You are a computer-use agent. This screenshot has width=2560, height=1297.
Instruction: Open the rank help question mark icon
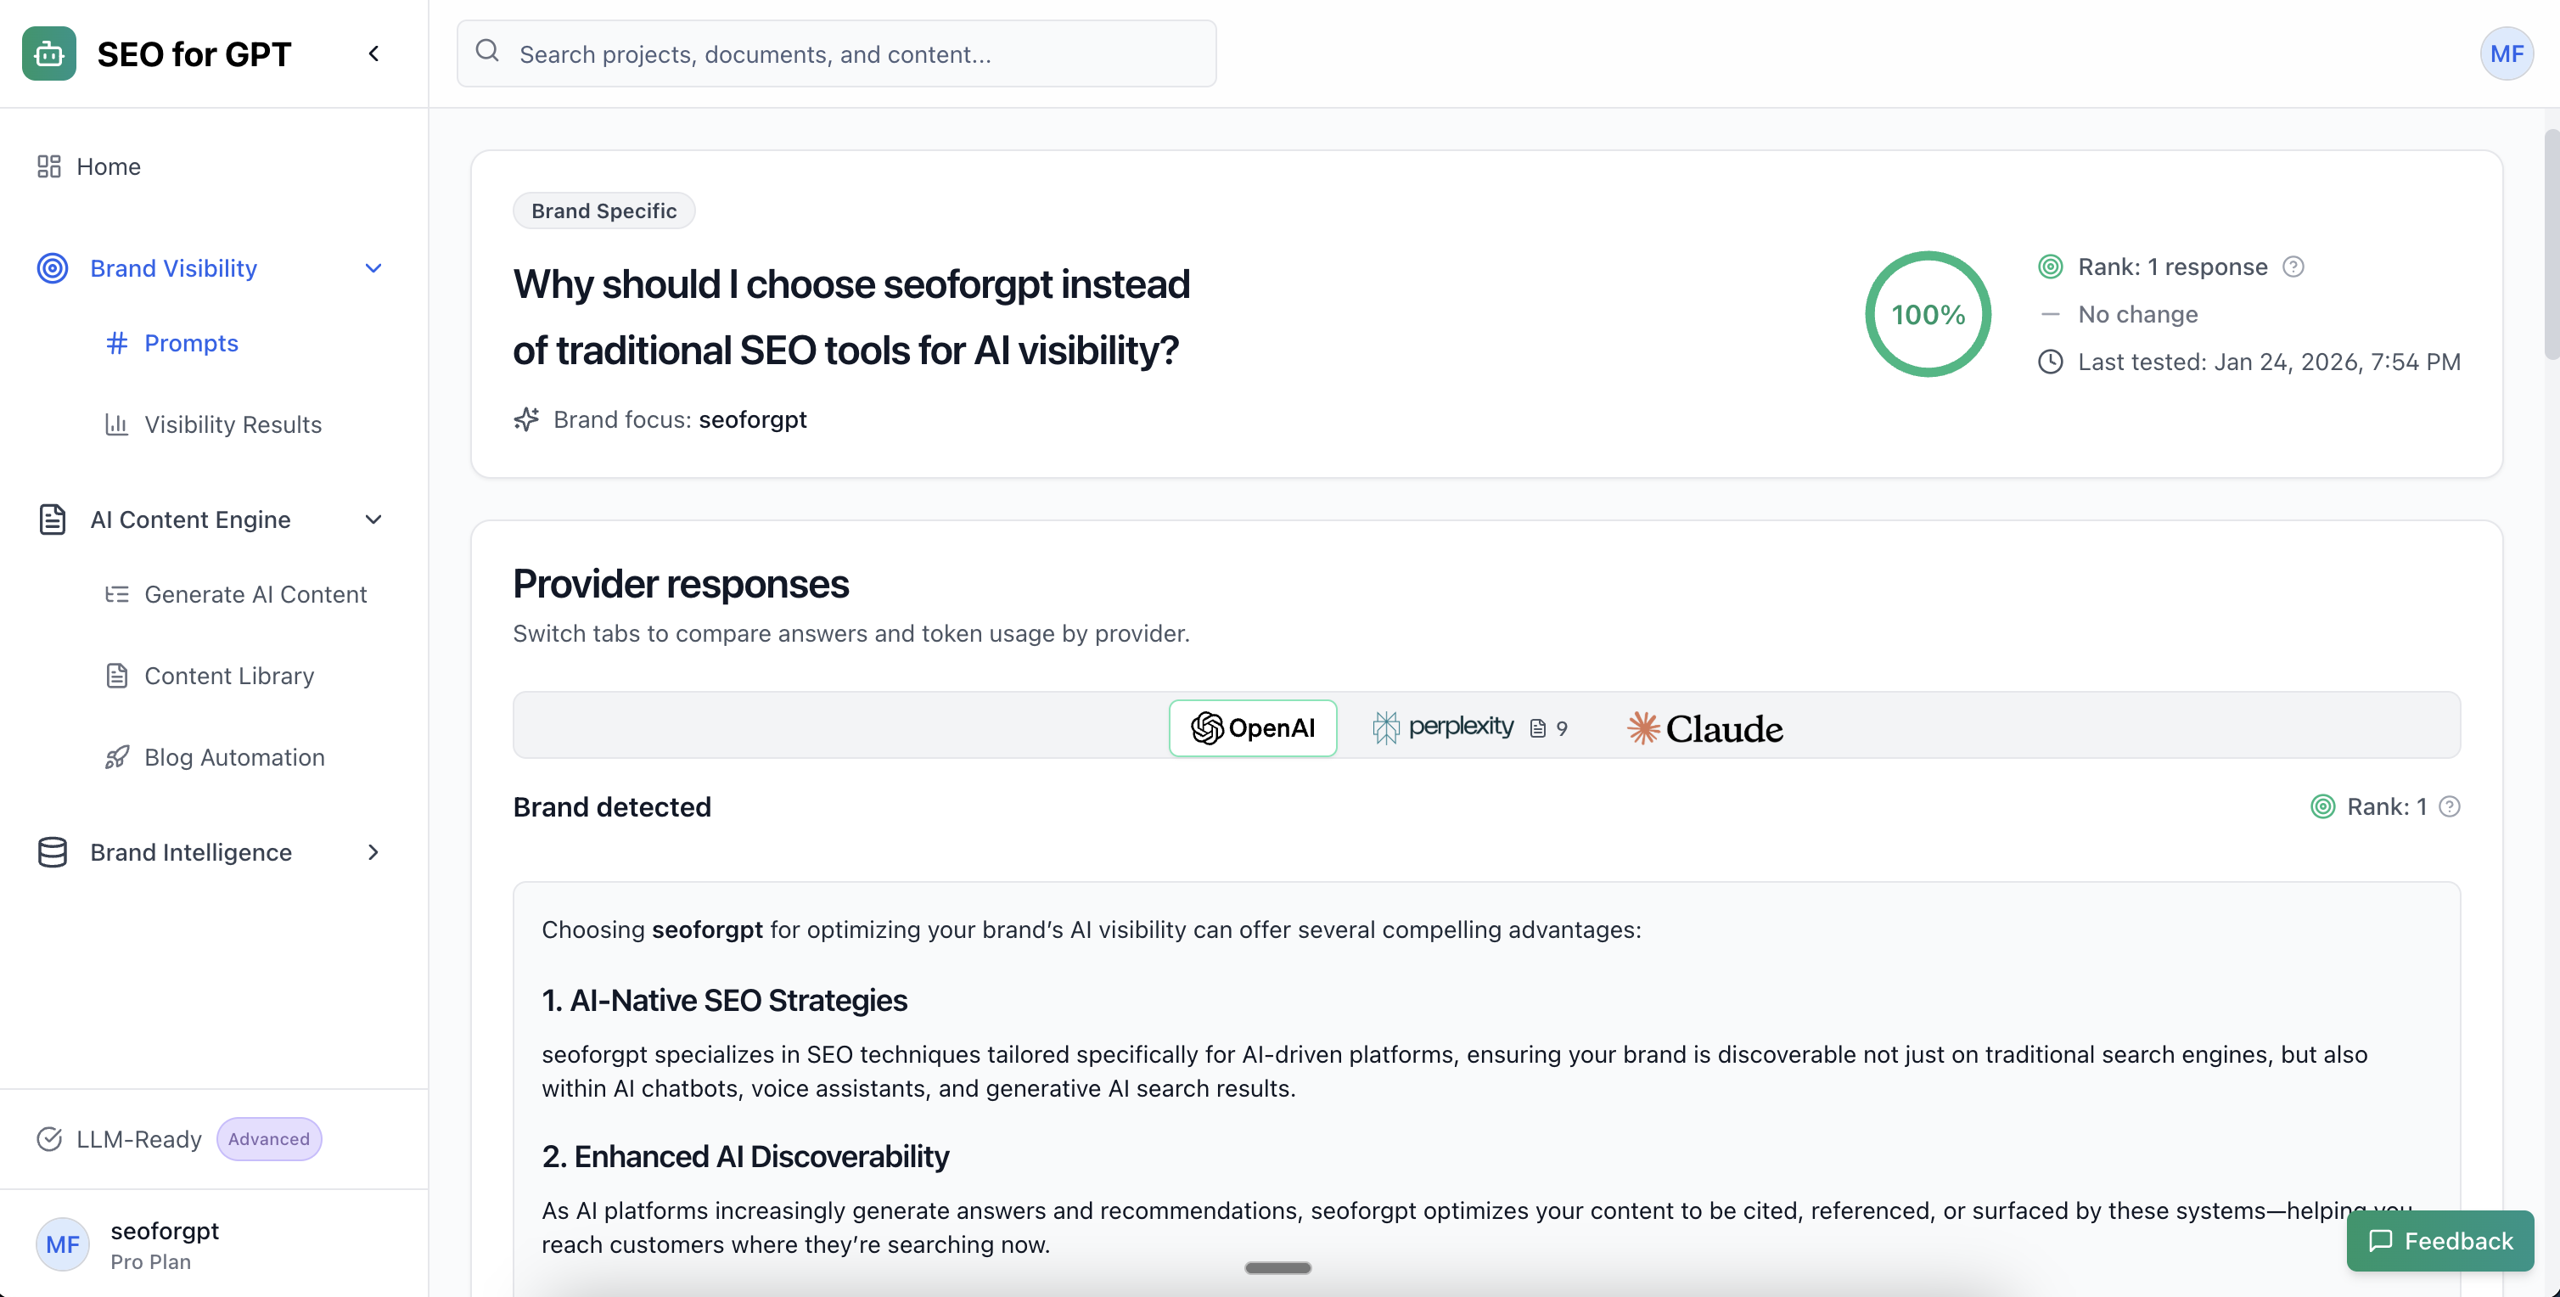click(2293, 267)
